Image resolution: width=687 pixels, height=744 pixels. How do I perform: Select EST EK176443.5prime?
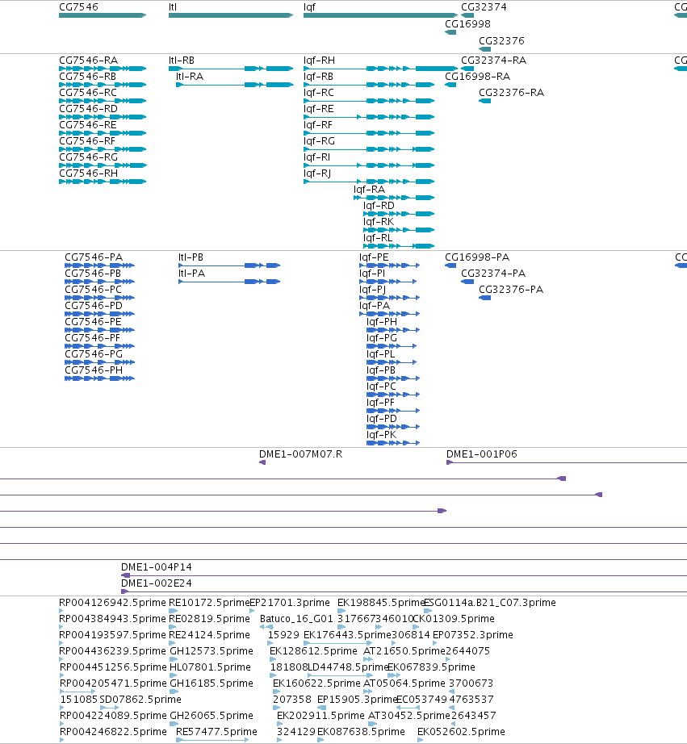(x=338, y=643)
